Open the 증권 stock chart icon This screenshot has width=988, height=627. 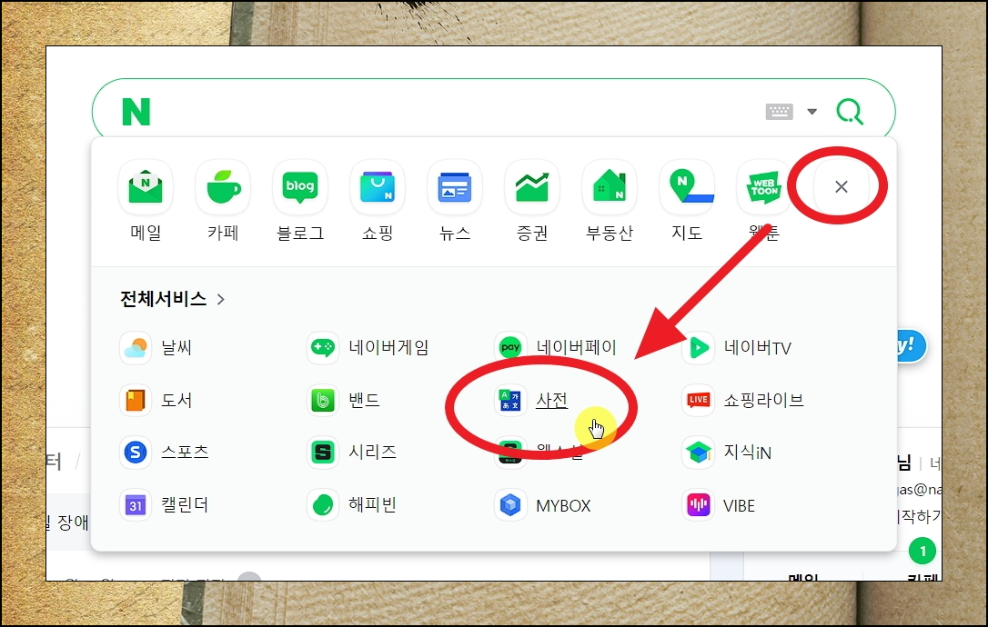532,187
